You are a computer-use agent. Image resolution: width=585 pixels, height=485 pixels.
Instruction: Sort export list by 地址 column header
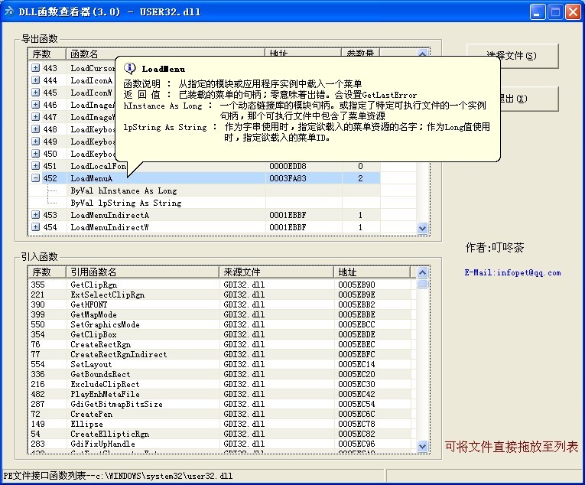pyautogui.click(x=303, y=53)
